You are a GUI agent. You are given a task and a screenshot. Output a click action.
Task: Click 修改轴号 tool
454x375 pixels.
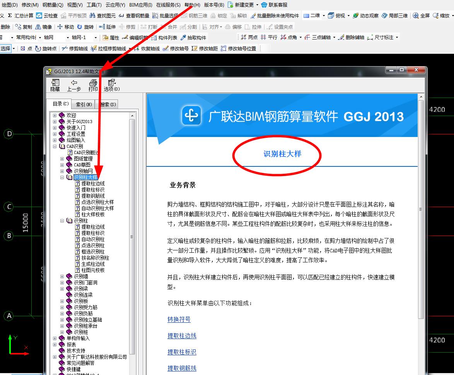[176, 48]
